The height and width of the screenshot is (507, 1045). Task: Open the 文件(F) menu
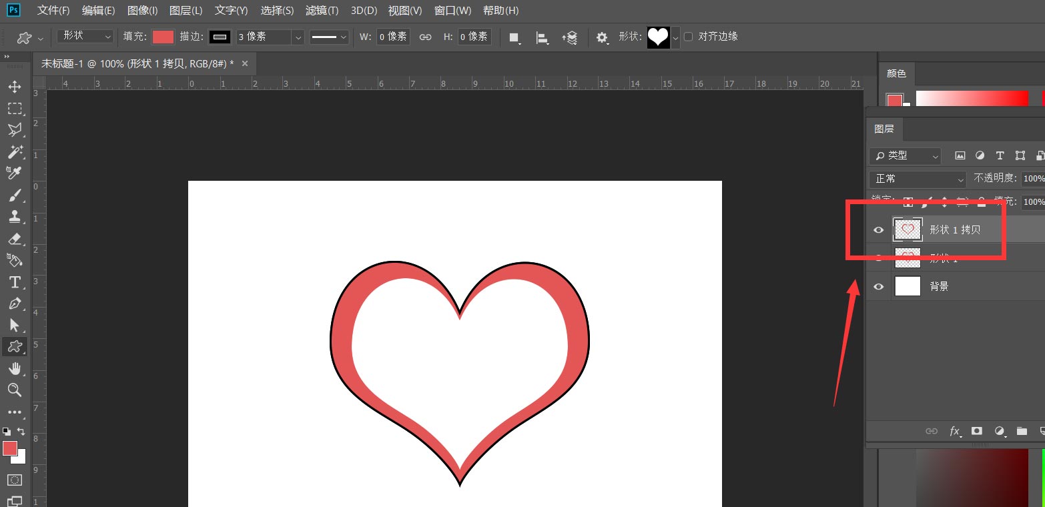pyautogui.click(x=53, y=11)
